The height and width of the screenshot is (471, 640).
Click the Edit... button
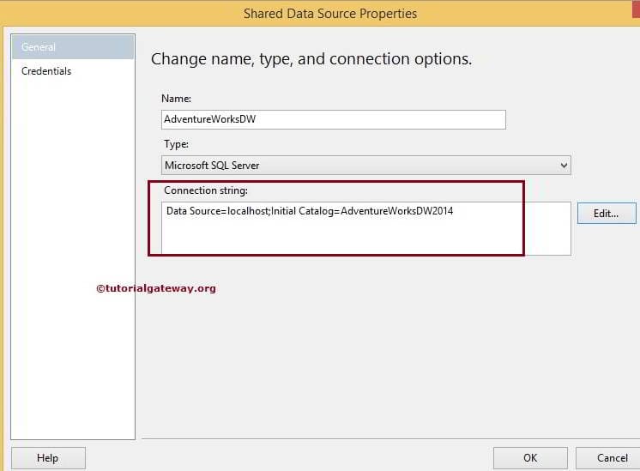[x=607, y=213]
